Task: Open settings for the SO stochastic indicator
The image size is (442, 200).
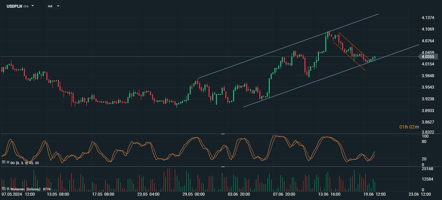Action: pyautogui.click(x=3, y=162)
